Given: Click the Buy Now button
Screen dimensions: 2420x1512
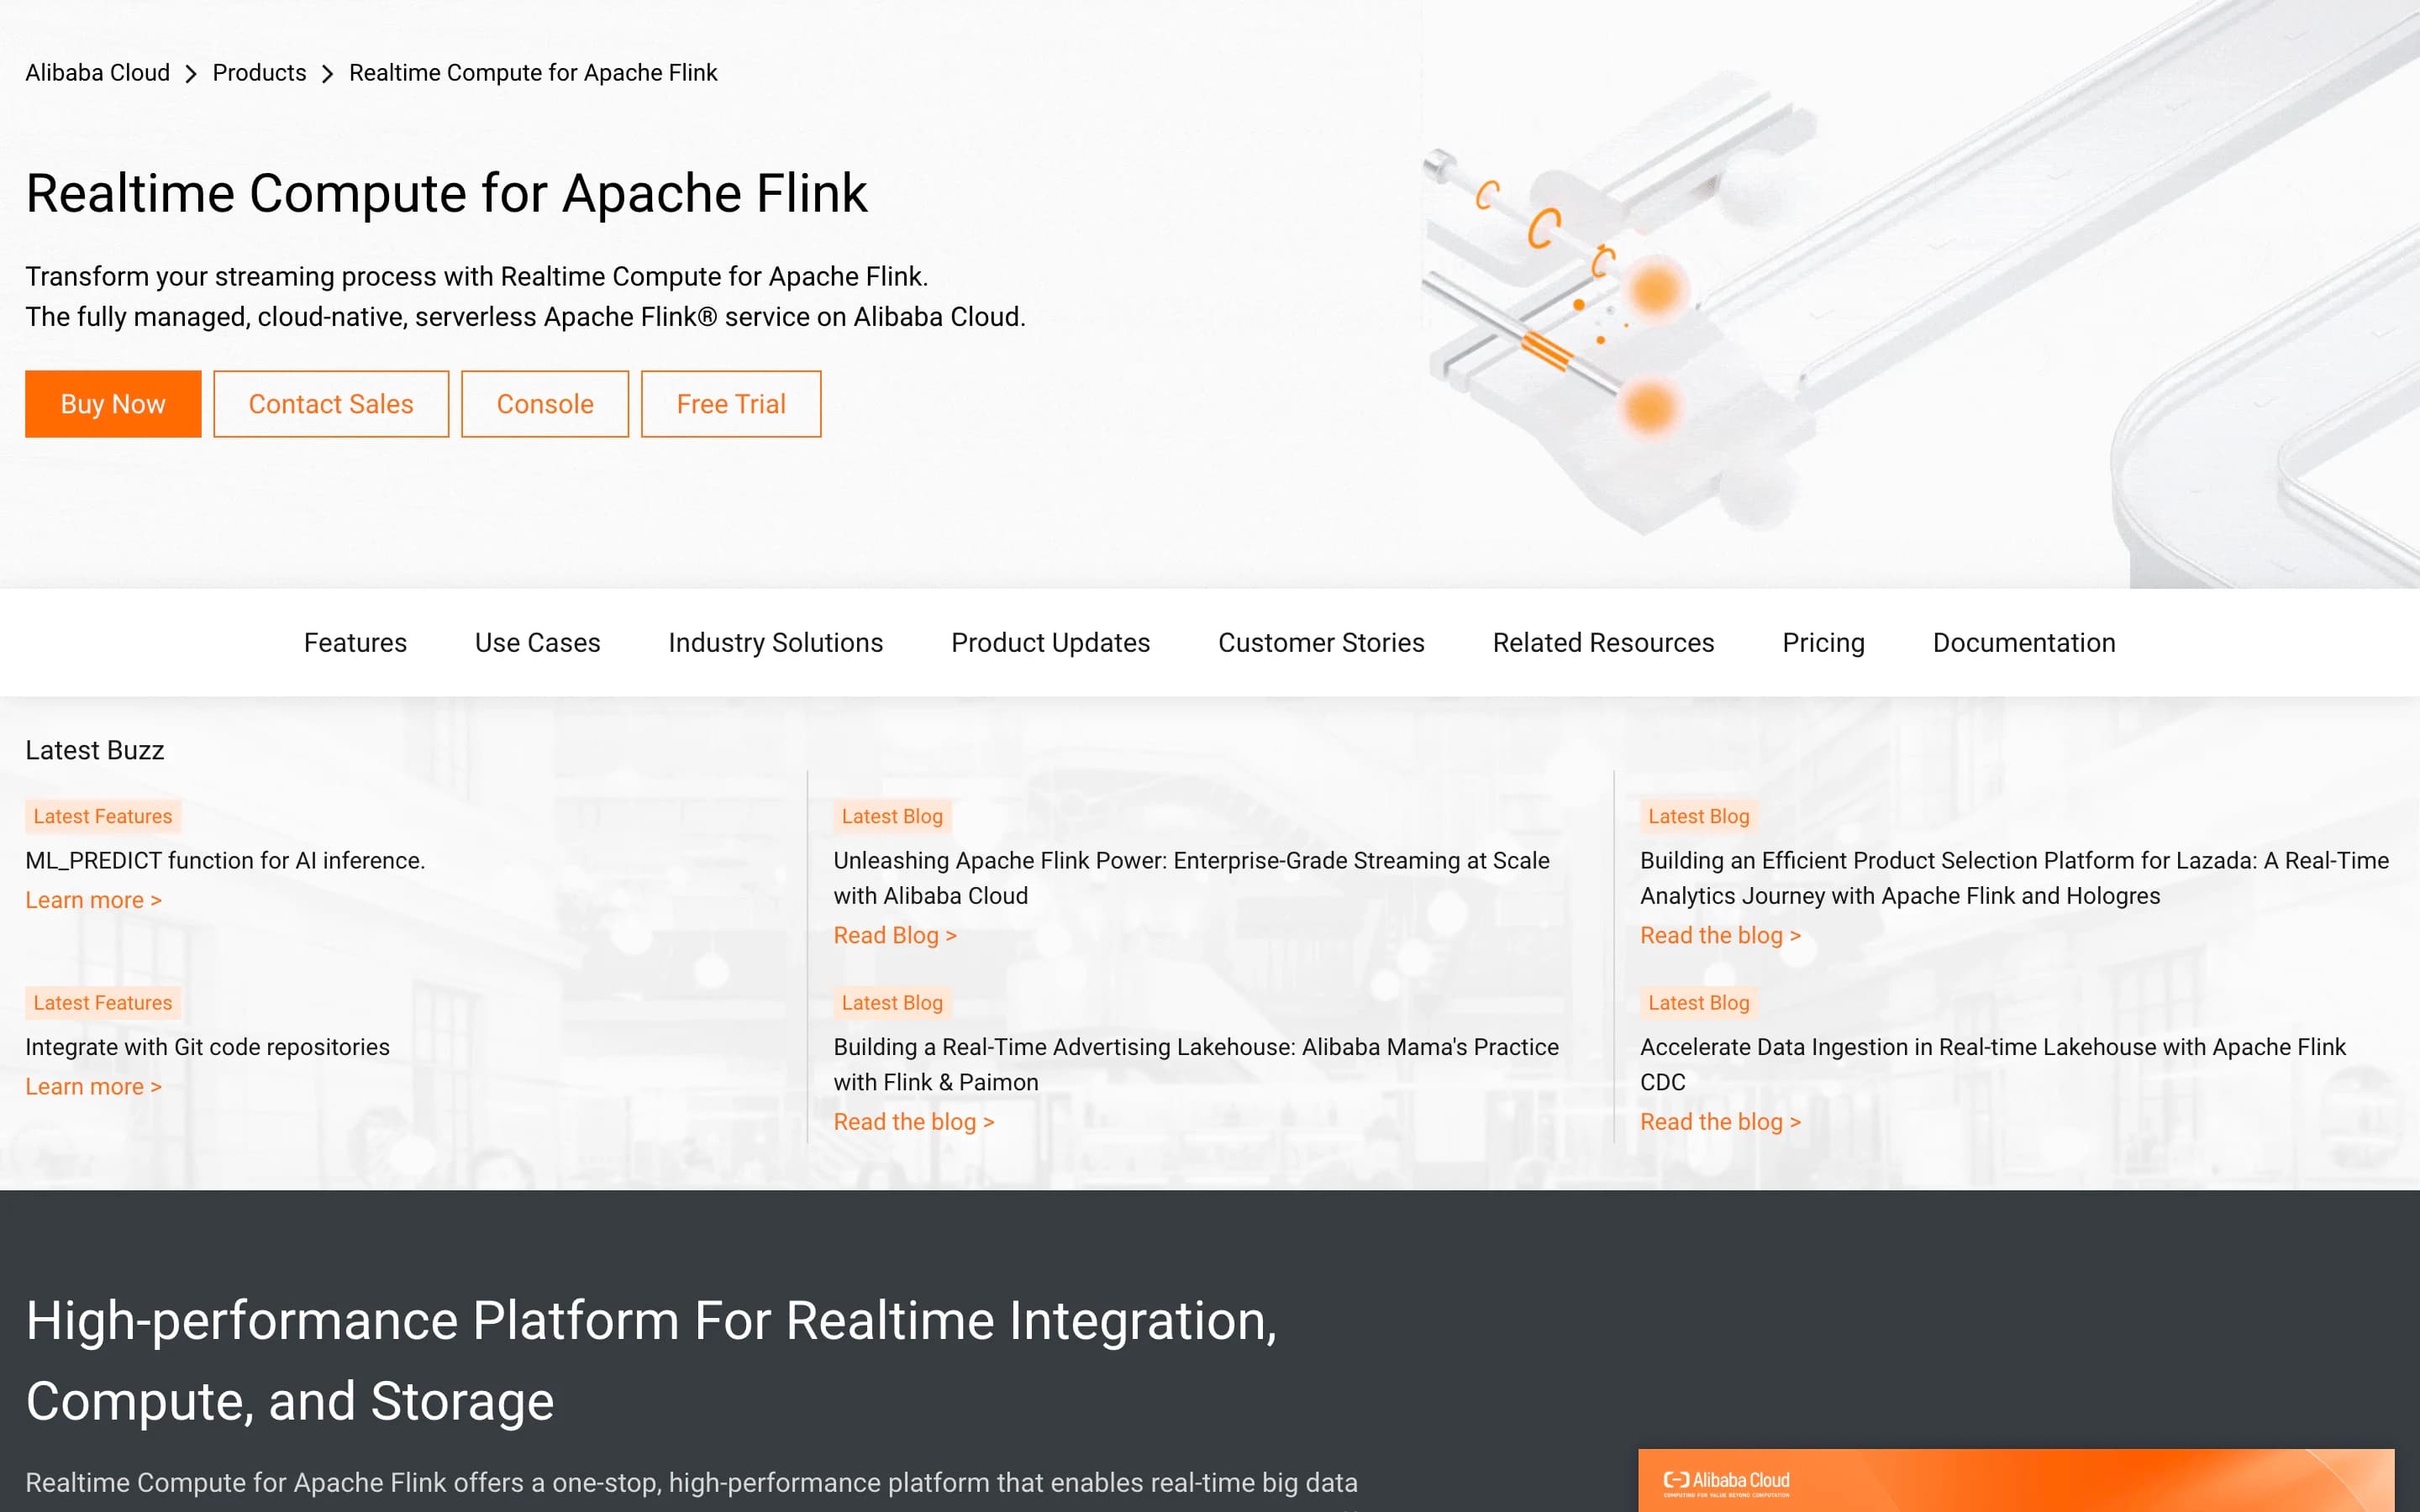Looking at the screenshot, I should click(113, 404).
